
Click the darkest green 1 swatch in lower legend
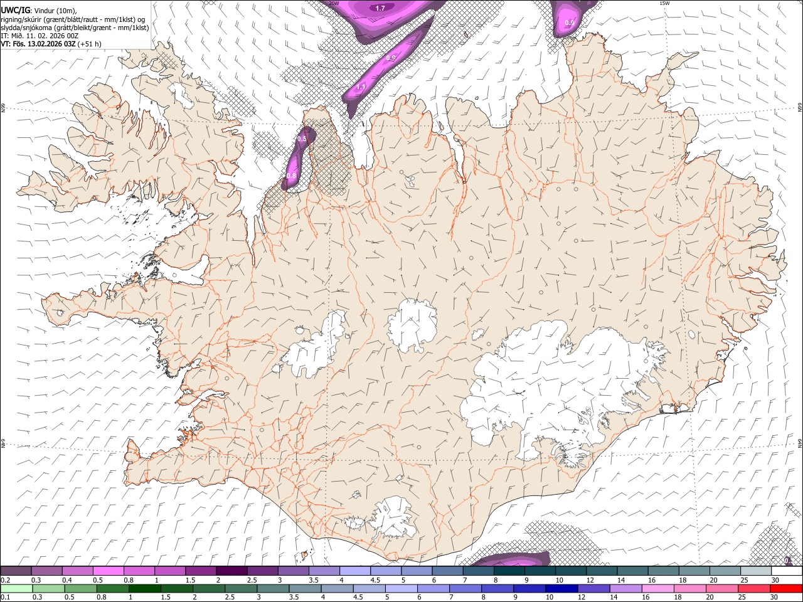pos(144,588)
